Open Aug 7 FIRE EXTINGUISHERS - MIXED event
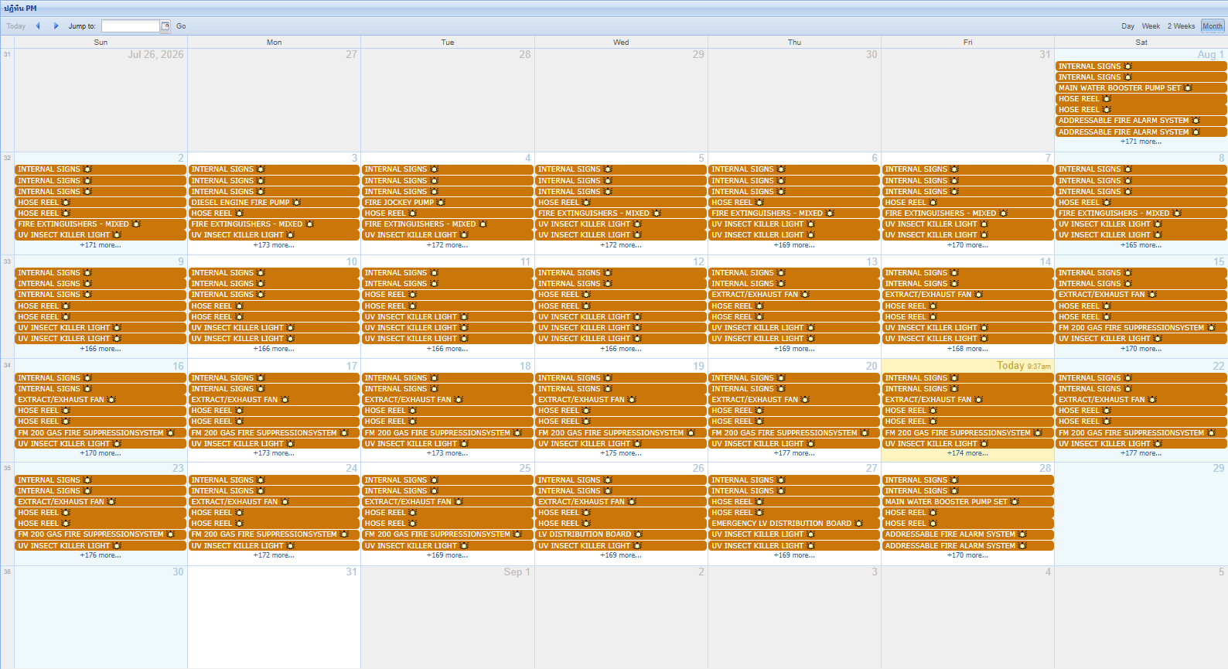 coord(967,213)
